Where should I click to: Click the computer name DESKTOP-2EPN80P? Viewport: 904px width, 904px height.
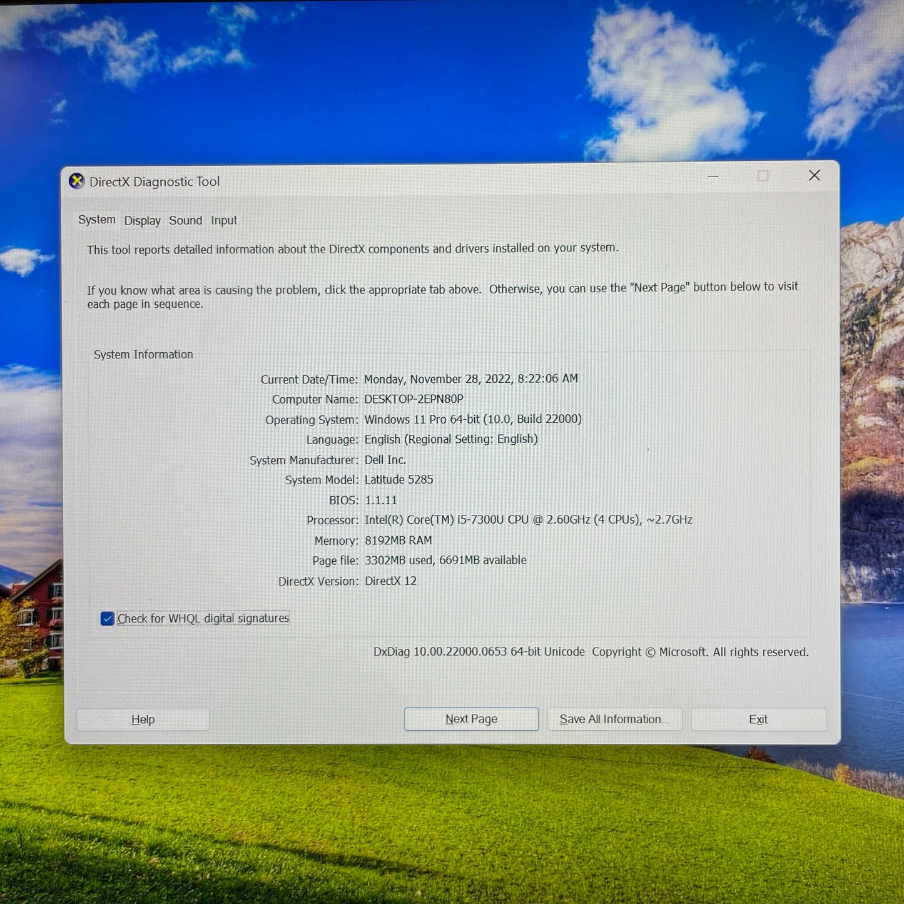click(414, 399)
